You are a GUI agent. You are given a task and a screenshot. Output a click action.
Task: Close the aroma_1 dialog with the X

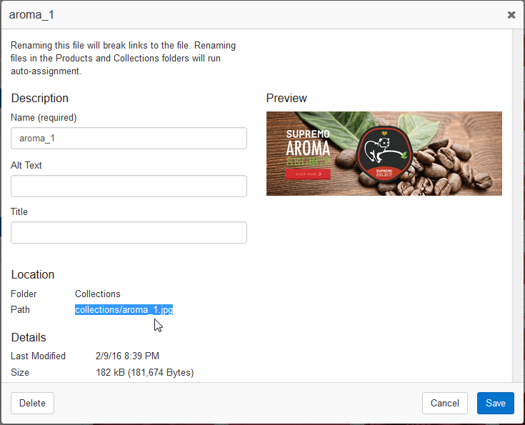click(511, 15)
